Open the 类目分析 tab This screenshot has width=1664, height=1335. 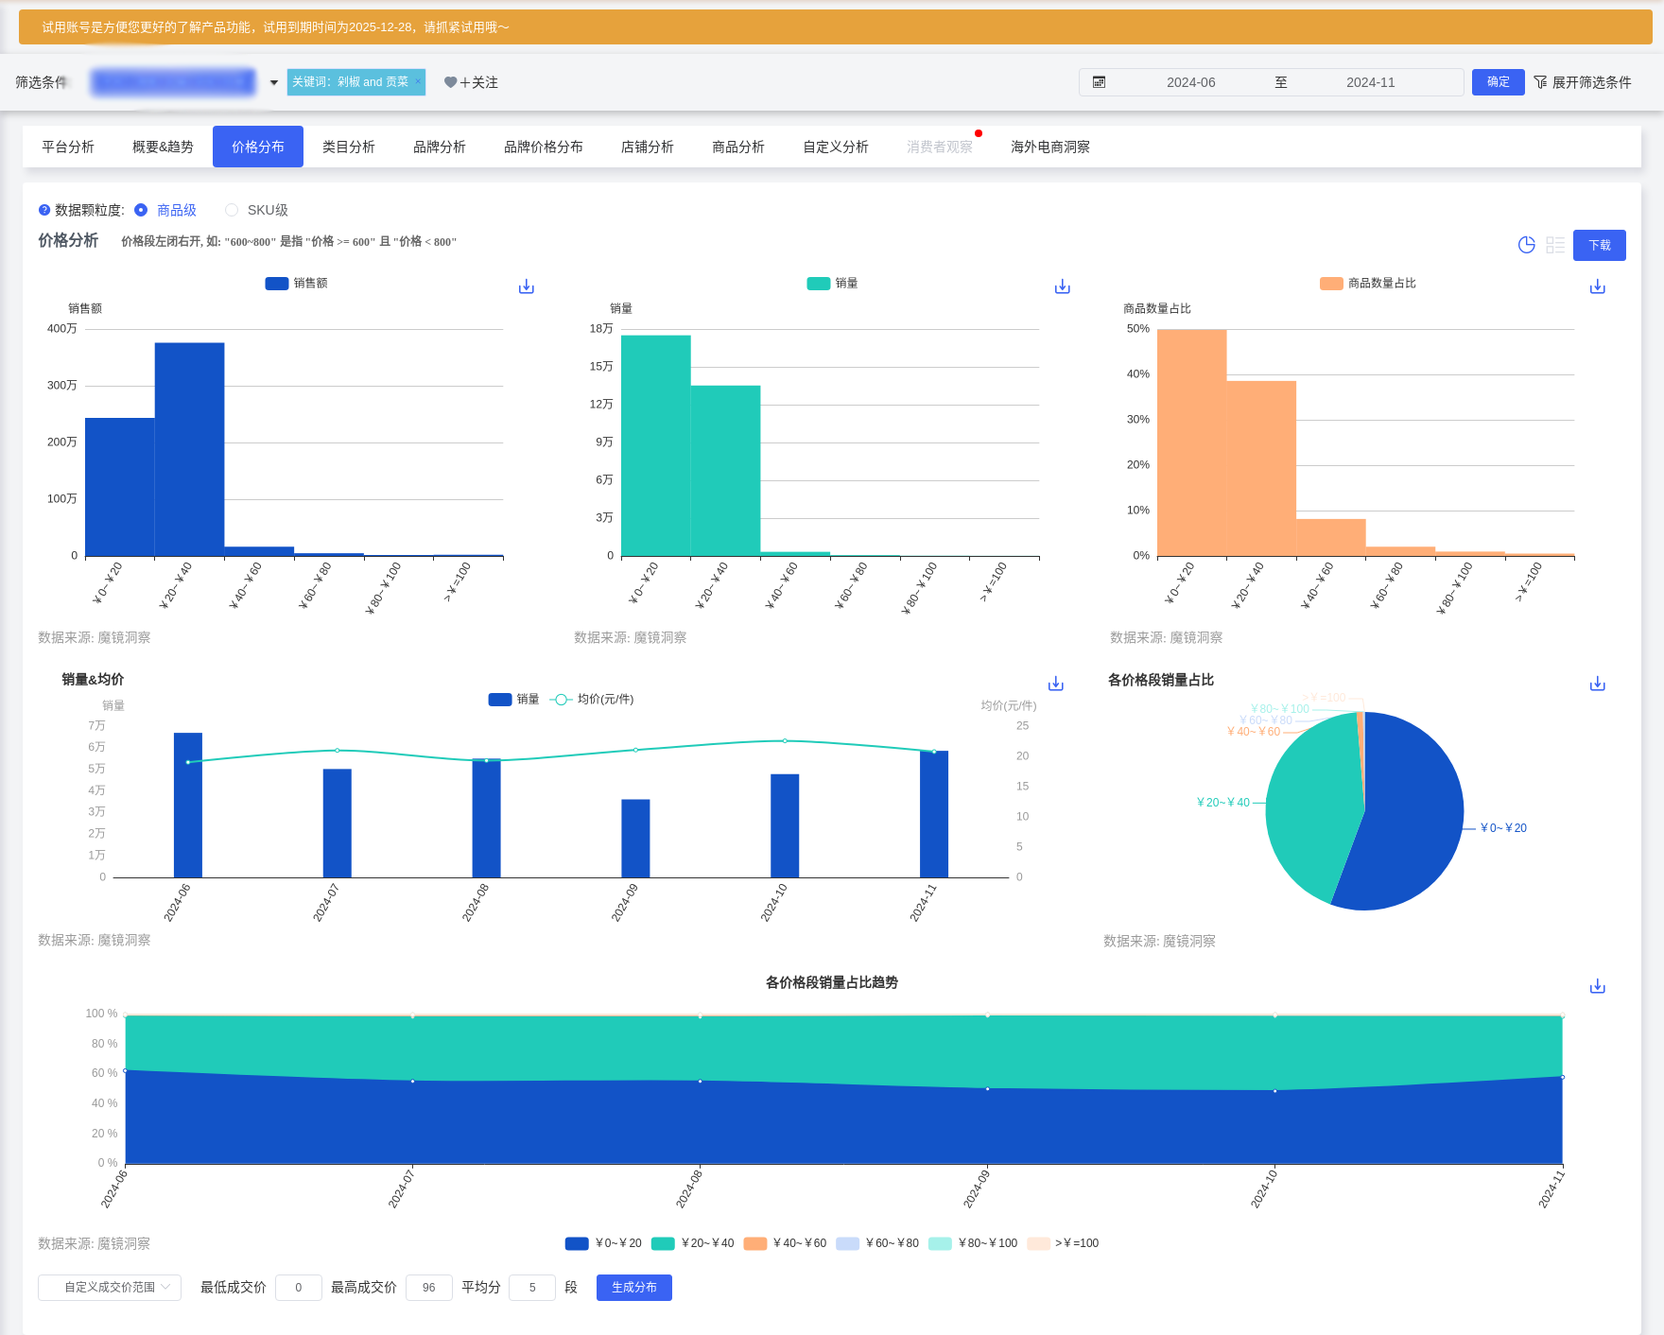(349, 147)
